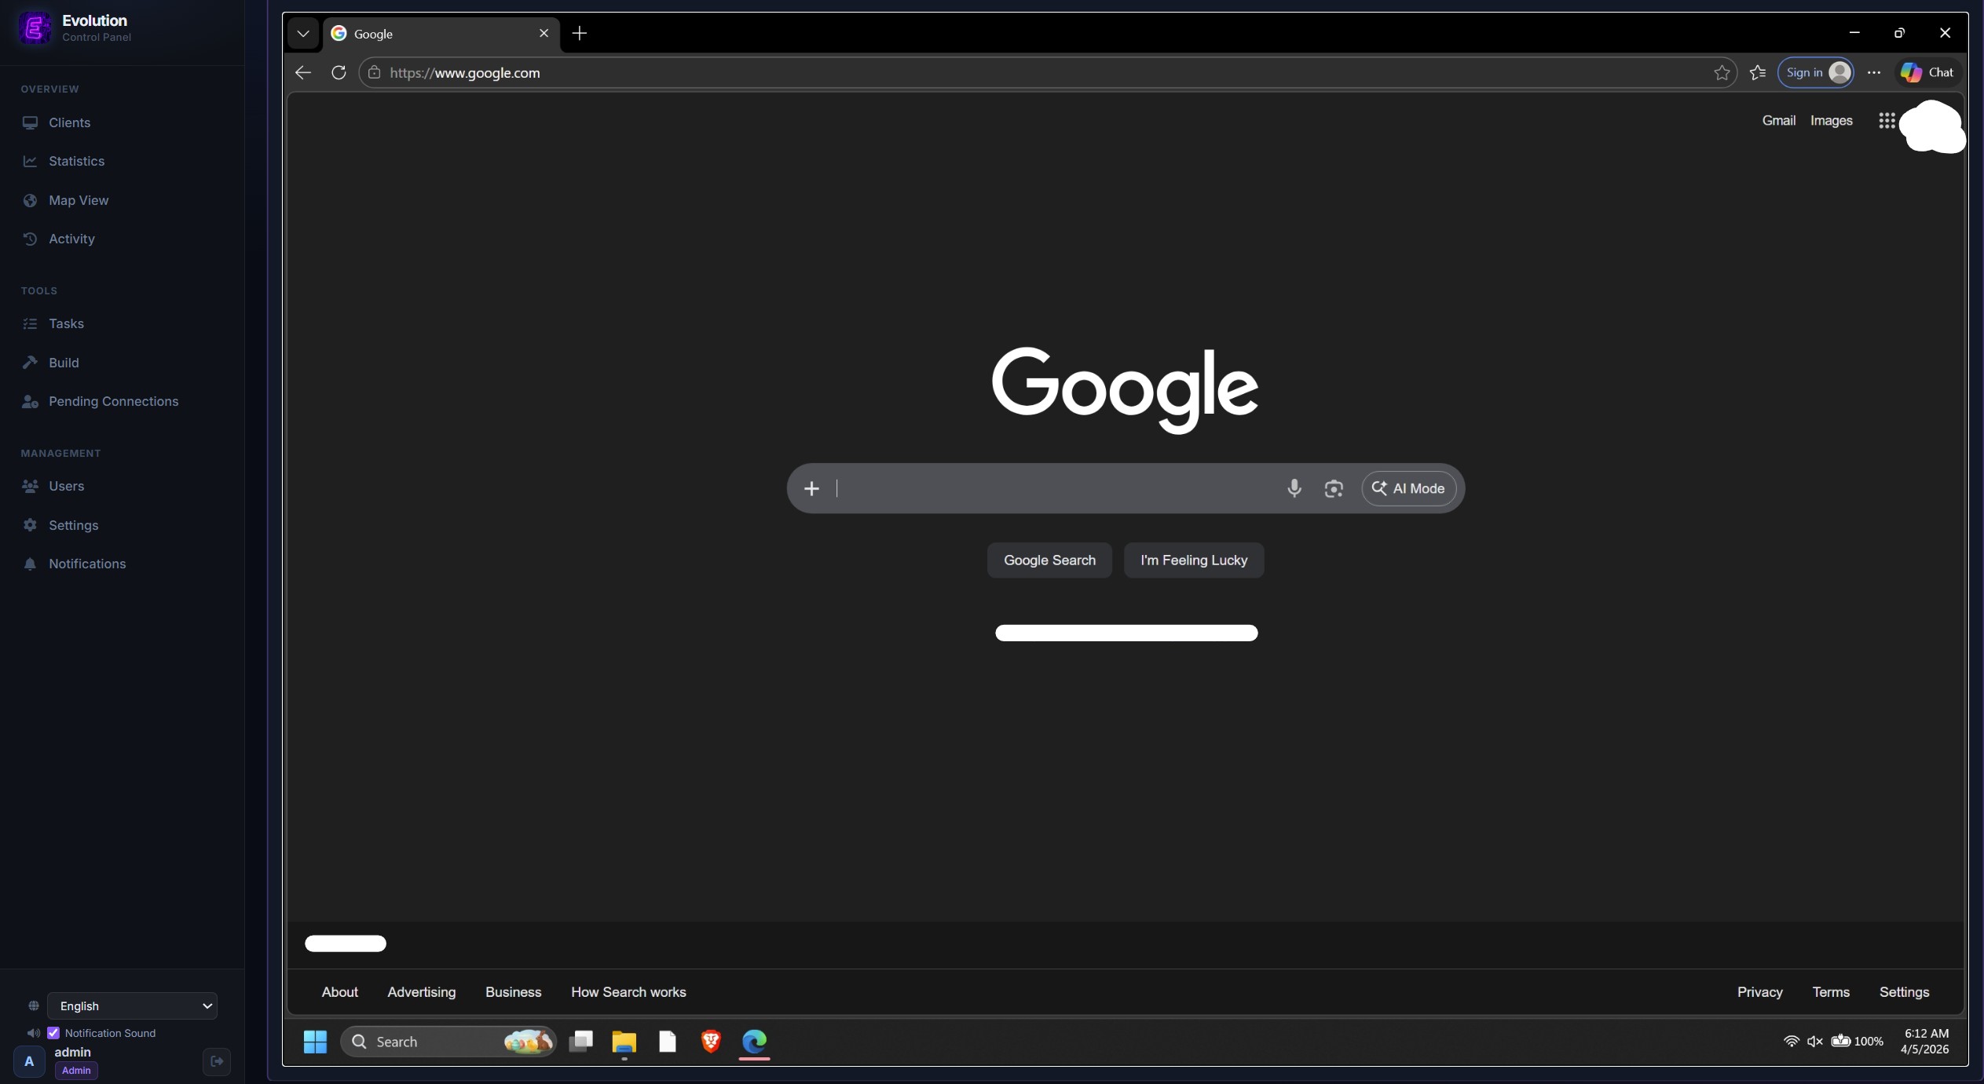
Task: Go to Map View
Action: pos(79,200)
